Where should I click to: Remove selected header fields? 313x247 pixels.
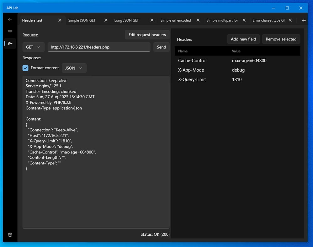(x=281, y=39)
